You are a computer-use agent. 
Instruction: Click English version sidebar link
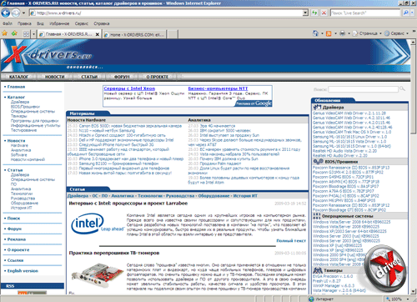23,271
